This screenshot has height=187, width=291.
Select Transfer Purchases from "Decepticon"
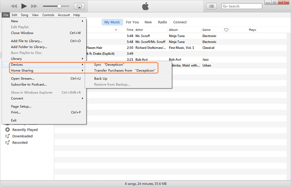pos(125,71)
